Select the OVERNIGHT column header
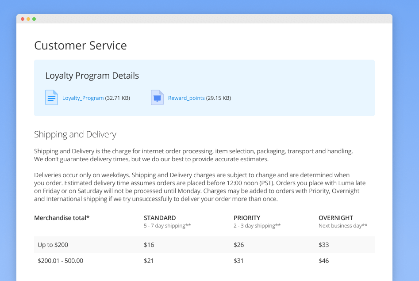 click(336, 218)
